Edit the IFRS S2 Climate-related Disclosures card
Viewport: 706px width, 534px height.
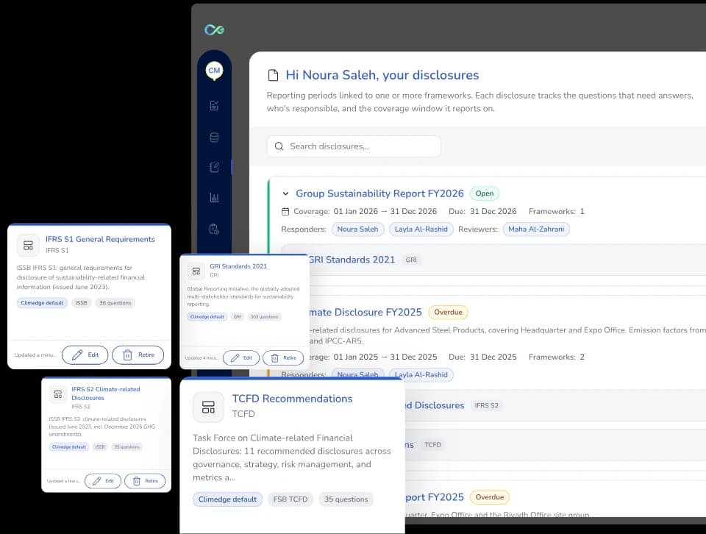point(103,481)
